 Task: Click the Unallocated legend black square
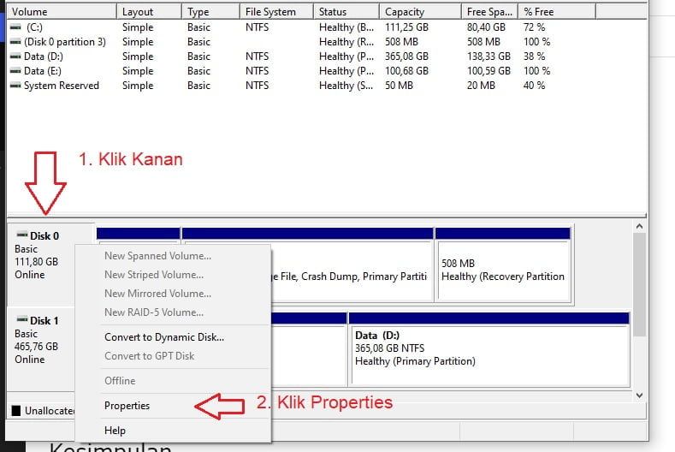(16, 411)
